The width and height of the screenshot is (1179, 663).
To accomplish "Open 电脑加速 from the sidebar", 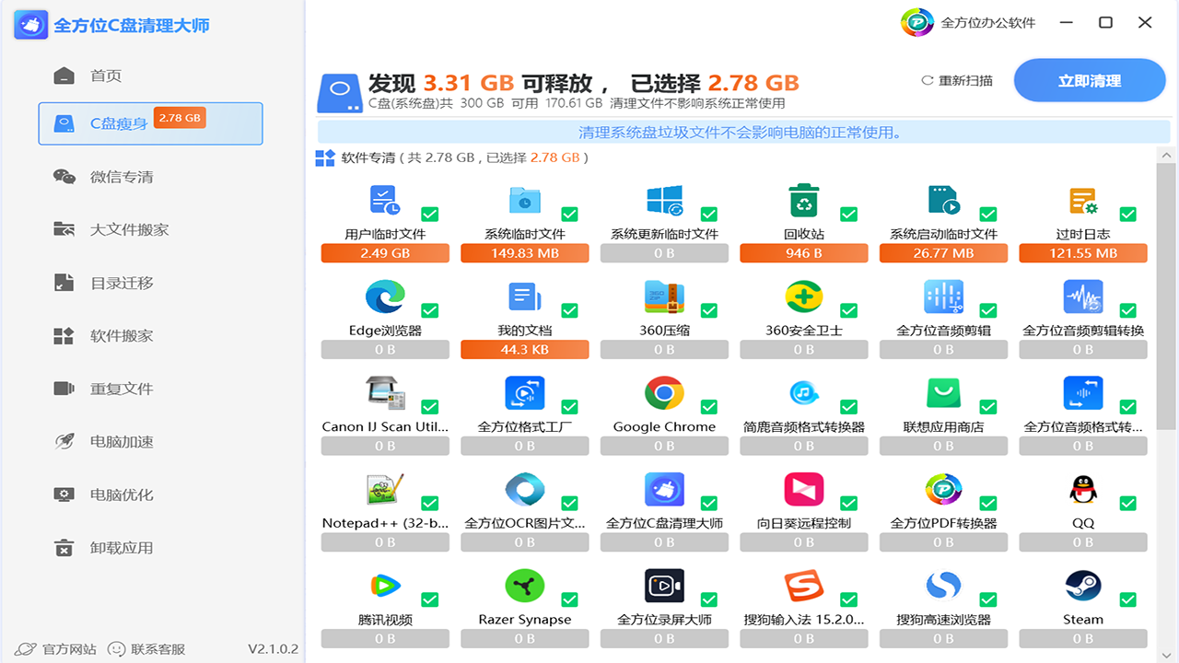I will (x=119, y=441).
